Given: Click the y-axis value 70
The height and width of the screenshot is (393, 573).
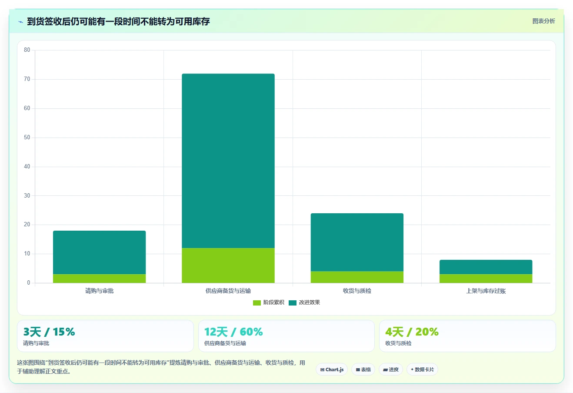Looking at the screenshot, I should click(27, 79).
